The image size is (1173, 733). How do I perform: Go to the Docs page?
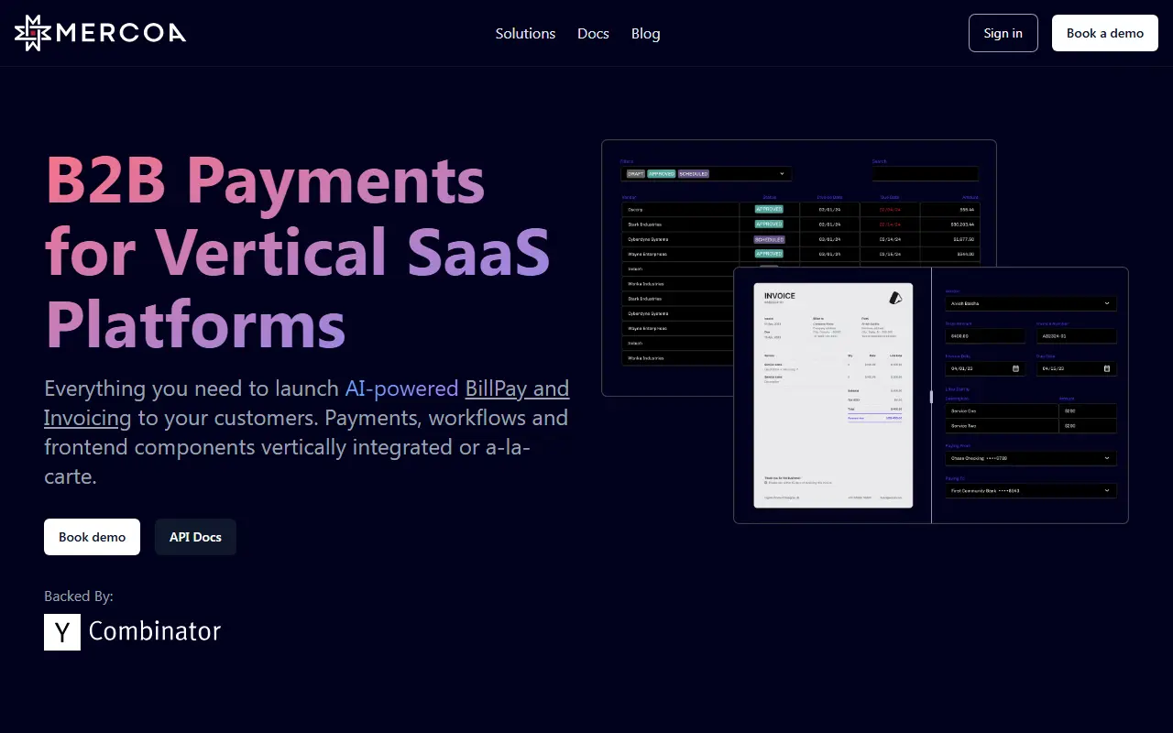(593, 33)
